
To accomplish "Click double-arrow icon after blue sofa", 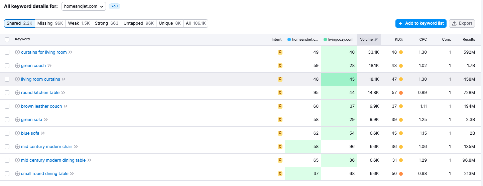I will 43,133.
